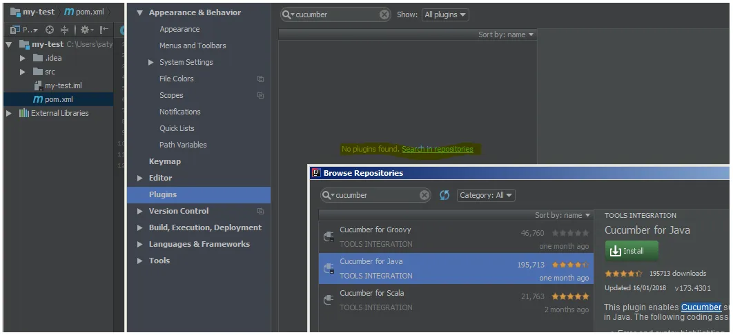
Task: Click the project-level icon beside Scopes
Action: tap(260, 96)
